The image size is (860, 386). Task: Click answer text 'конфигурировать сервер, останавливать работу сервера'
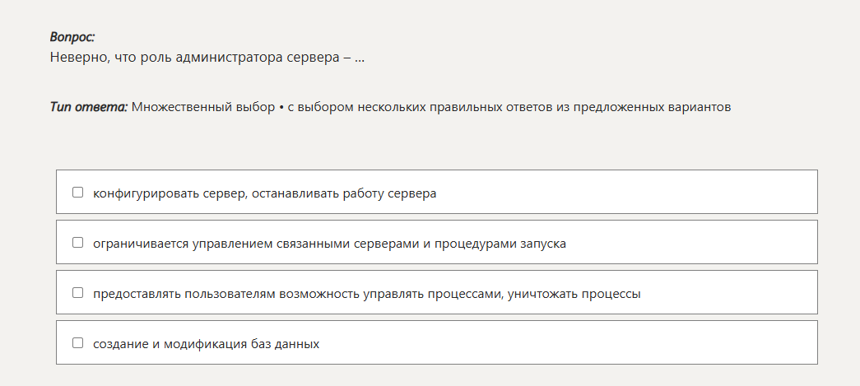[x=264, y=193]
